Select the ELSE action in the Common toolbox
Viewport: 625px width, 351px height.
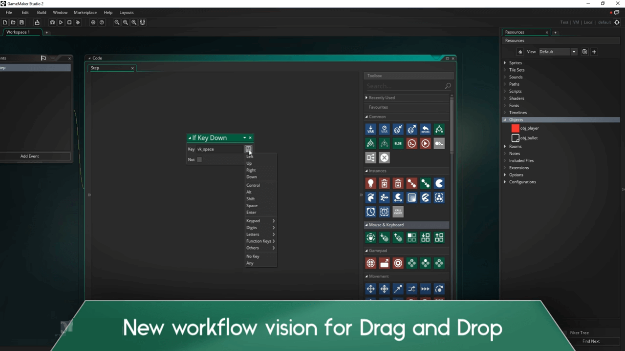point(398,143)
